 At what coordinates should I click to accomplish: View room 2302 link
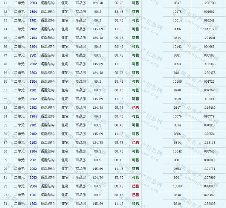coord(33,64)
